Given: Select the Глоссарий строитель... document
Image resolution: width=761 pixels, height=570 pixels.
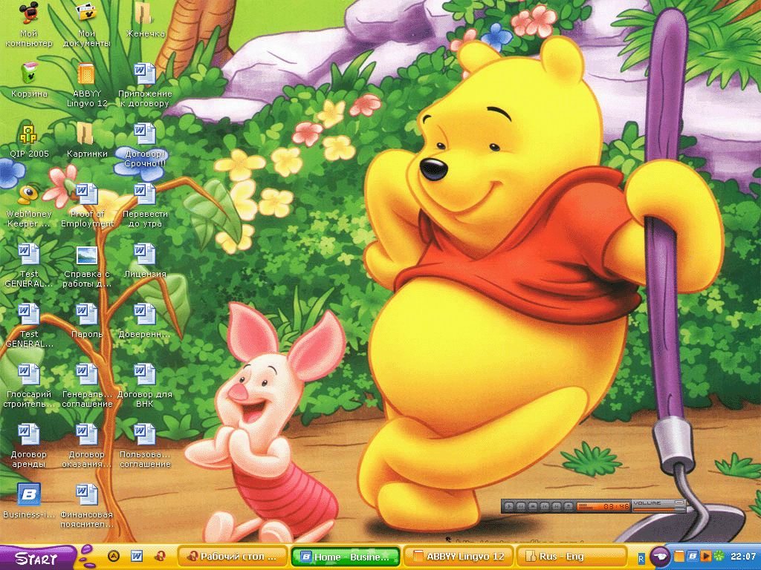Looking at the screenshot, I should pos(29,385).
